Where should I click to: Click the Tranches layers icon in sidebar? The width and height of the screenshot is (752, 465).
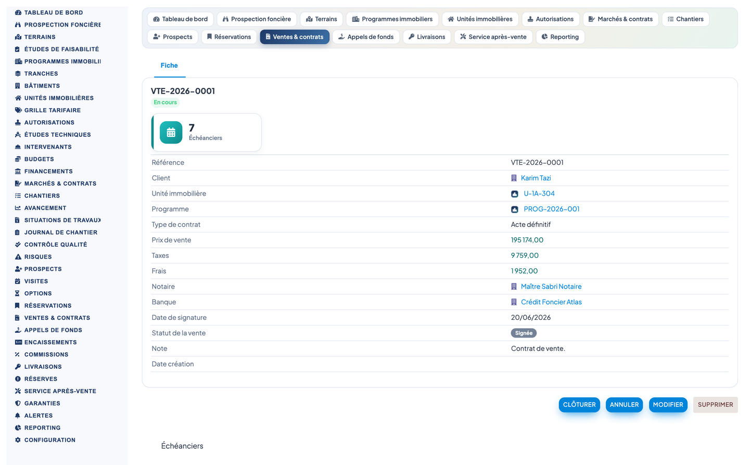[x=18, y=74]
